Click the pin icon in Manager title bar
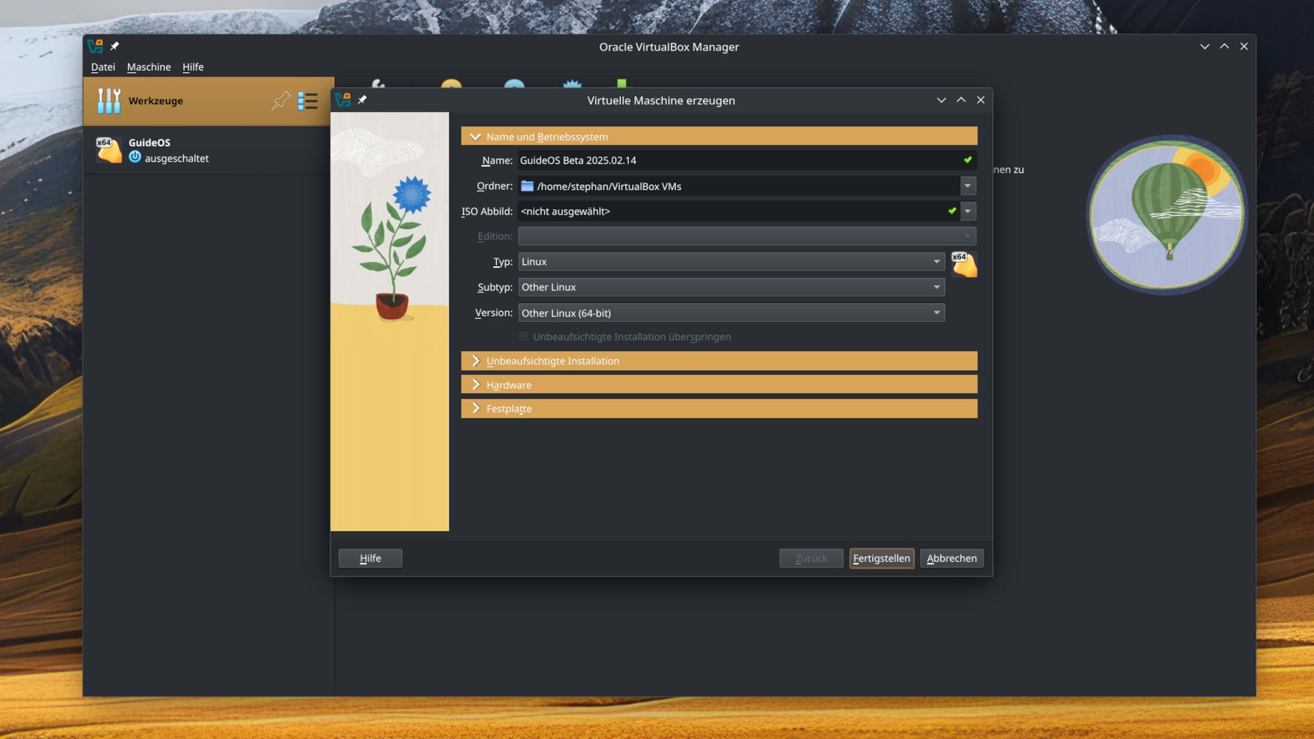The width and height of the screenshot is (1314, 739). [x=114, y=47]
